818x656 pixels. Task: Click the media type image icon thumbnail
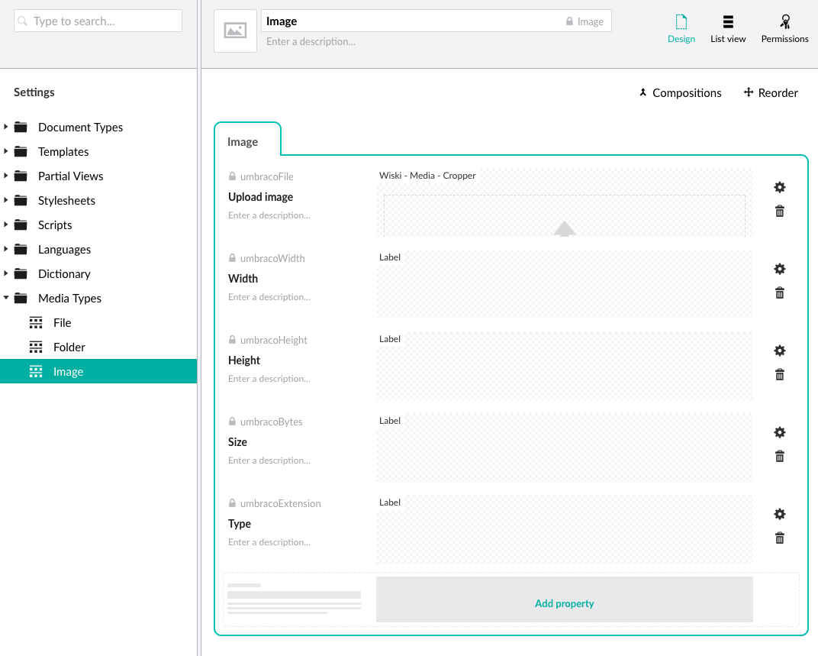coord(235,31)
